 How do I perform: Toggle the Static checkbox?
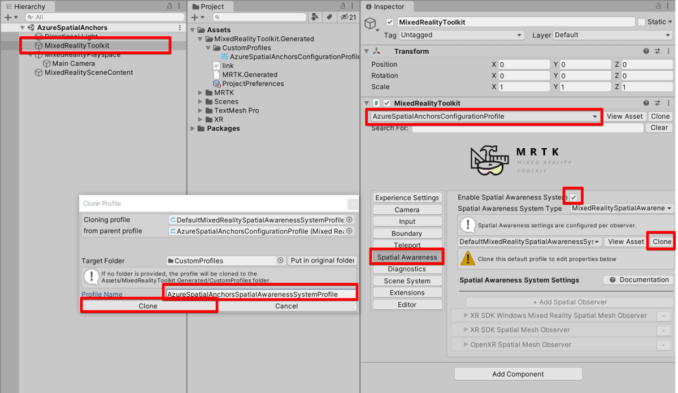pyautogui.click(x=641, y=22)
